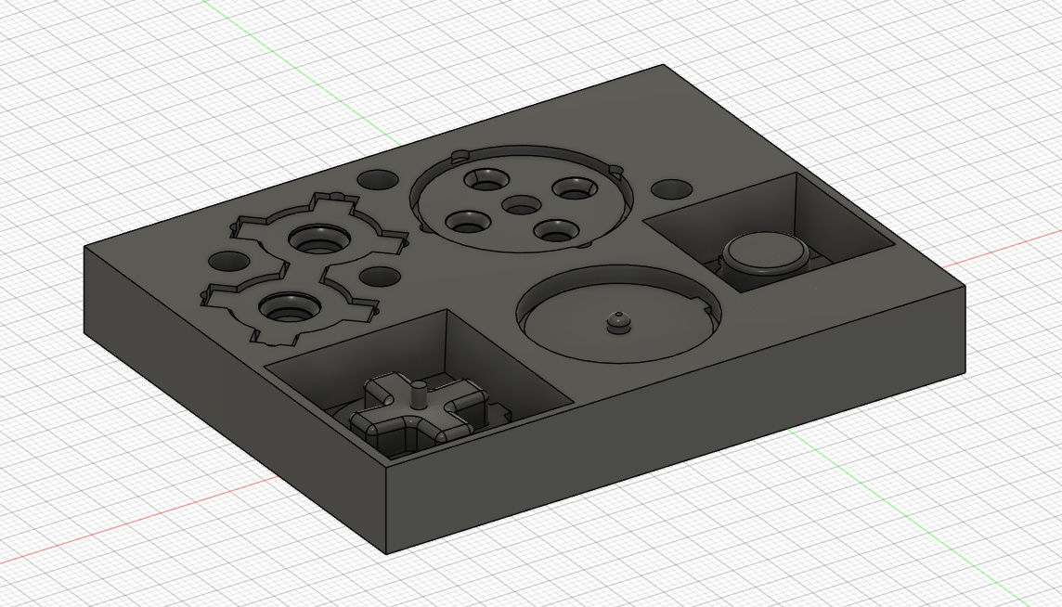Select the small hole right of the gear cutouts
The width and height of the screenshot is (1062, 607).
380,277
